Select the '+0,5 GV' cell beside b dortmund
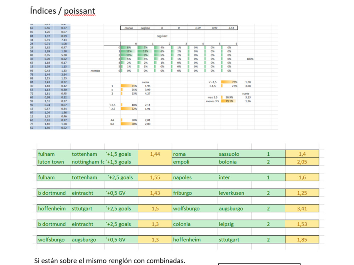Image resolution: width=354 pixels, height=265 pixels. (x=116, y=193)
